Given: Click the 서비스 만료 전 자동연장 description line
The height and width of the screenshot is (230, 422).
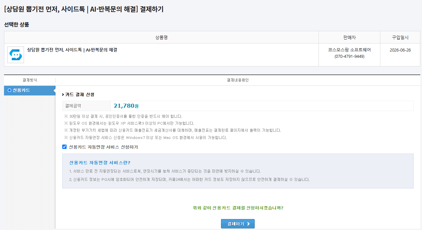Looking at the screenshot, I should coord(165,171).
